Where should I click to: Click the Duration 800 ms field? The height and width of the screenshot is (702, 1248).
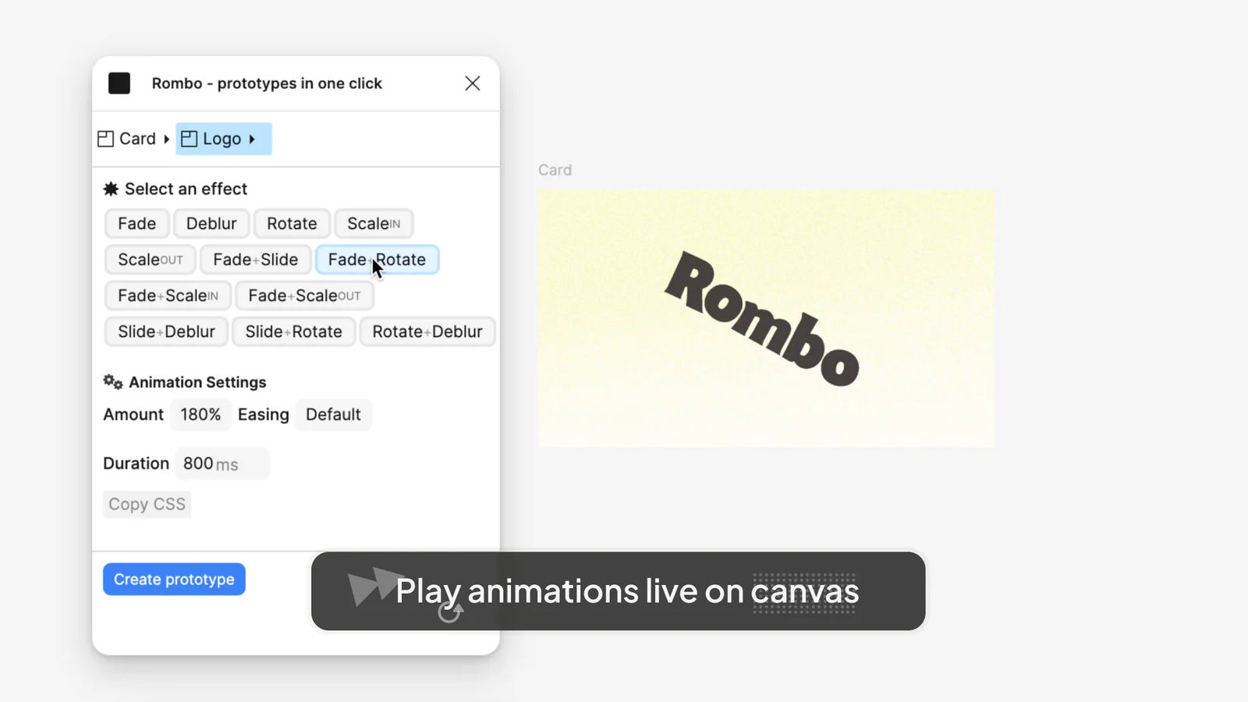pos(222,463)
